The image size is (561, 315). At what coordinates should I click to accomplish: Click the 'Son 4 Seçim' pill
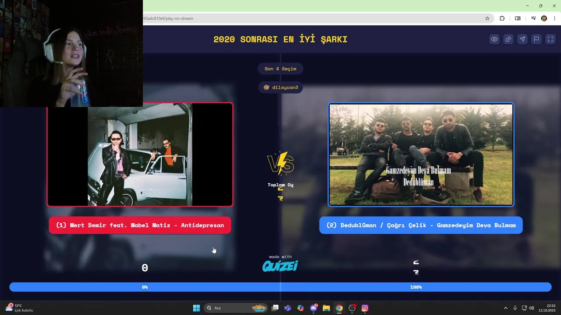280,69
